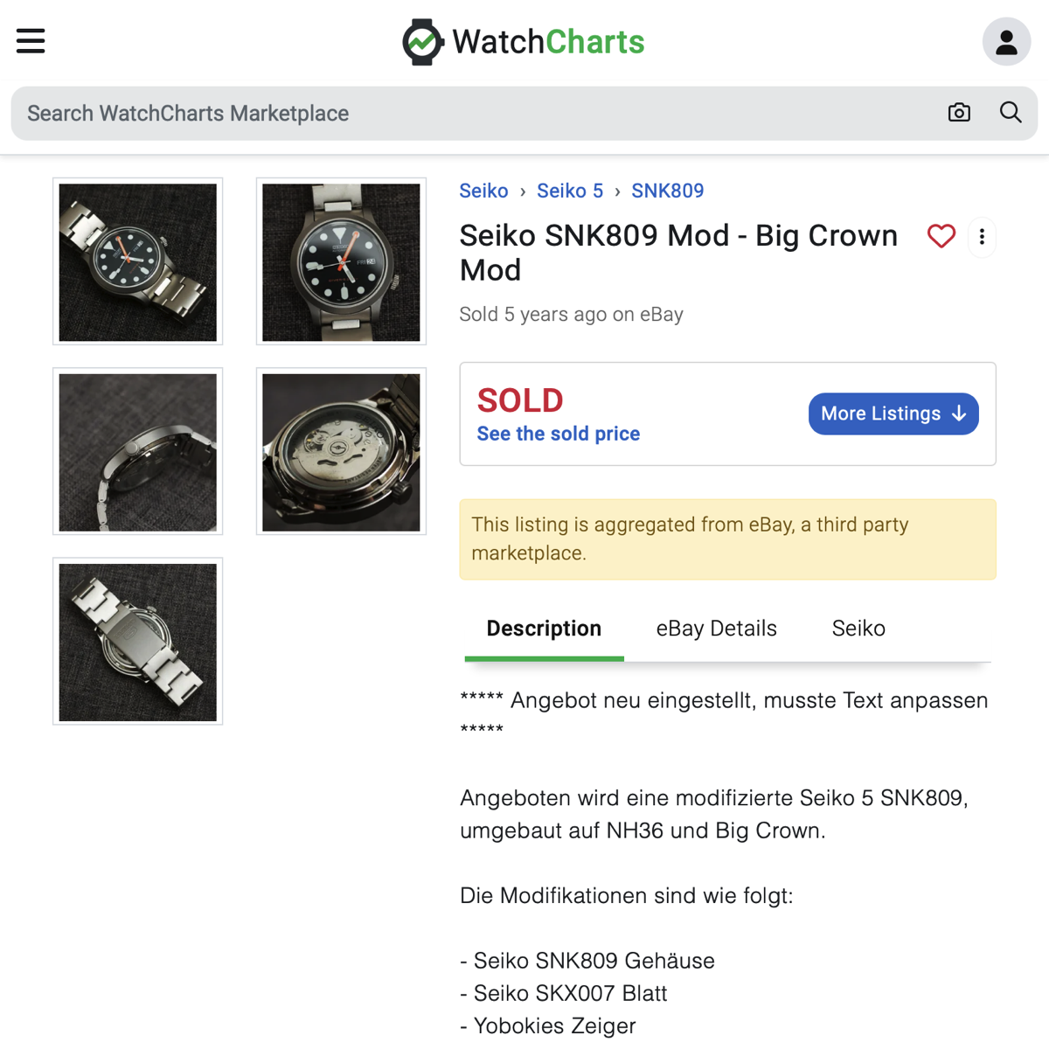The height and width of the screenshot is (1049, 1049).
Task: Open the Seiko breadcrumb link
Action: tap(483, 191)
